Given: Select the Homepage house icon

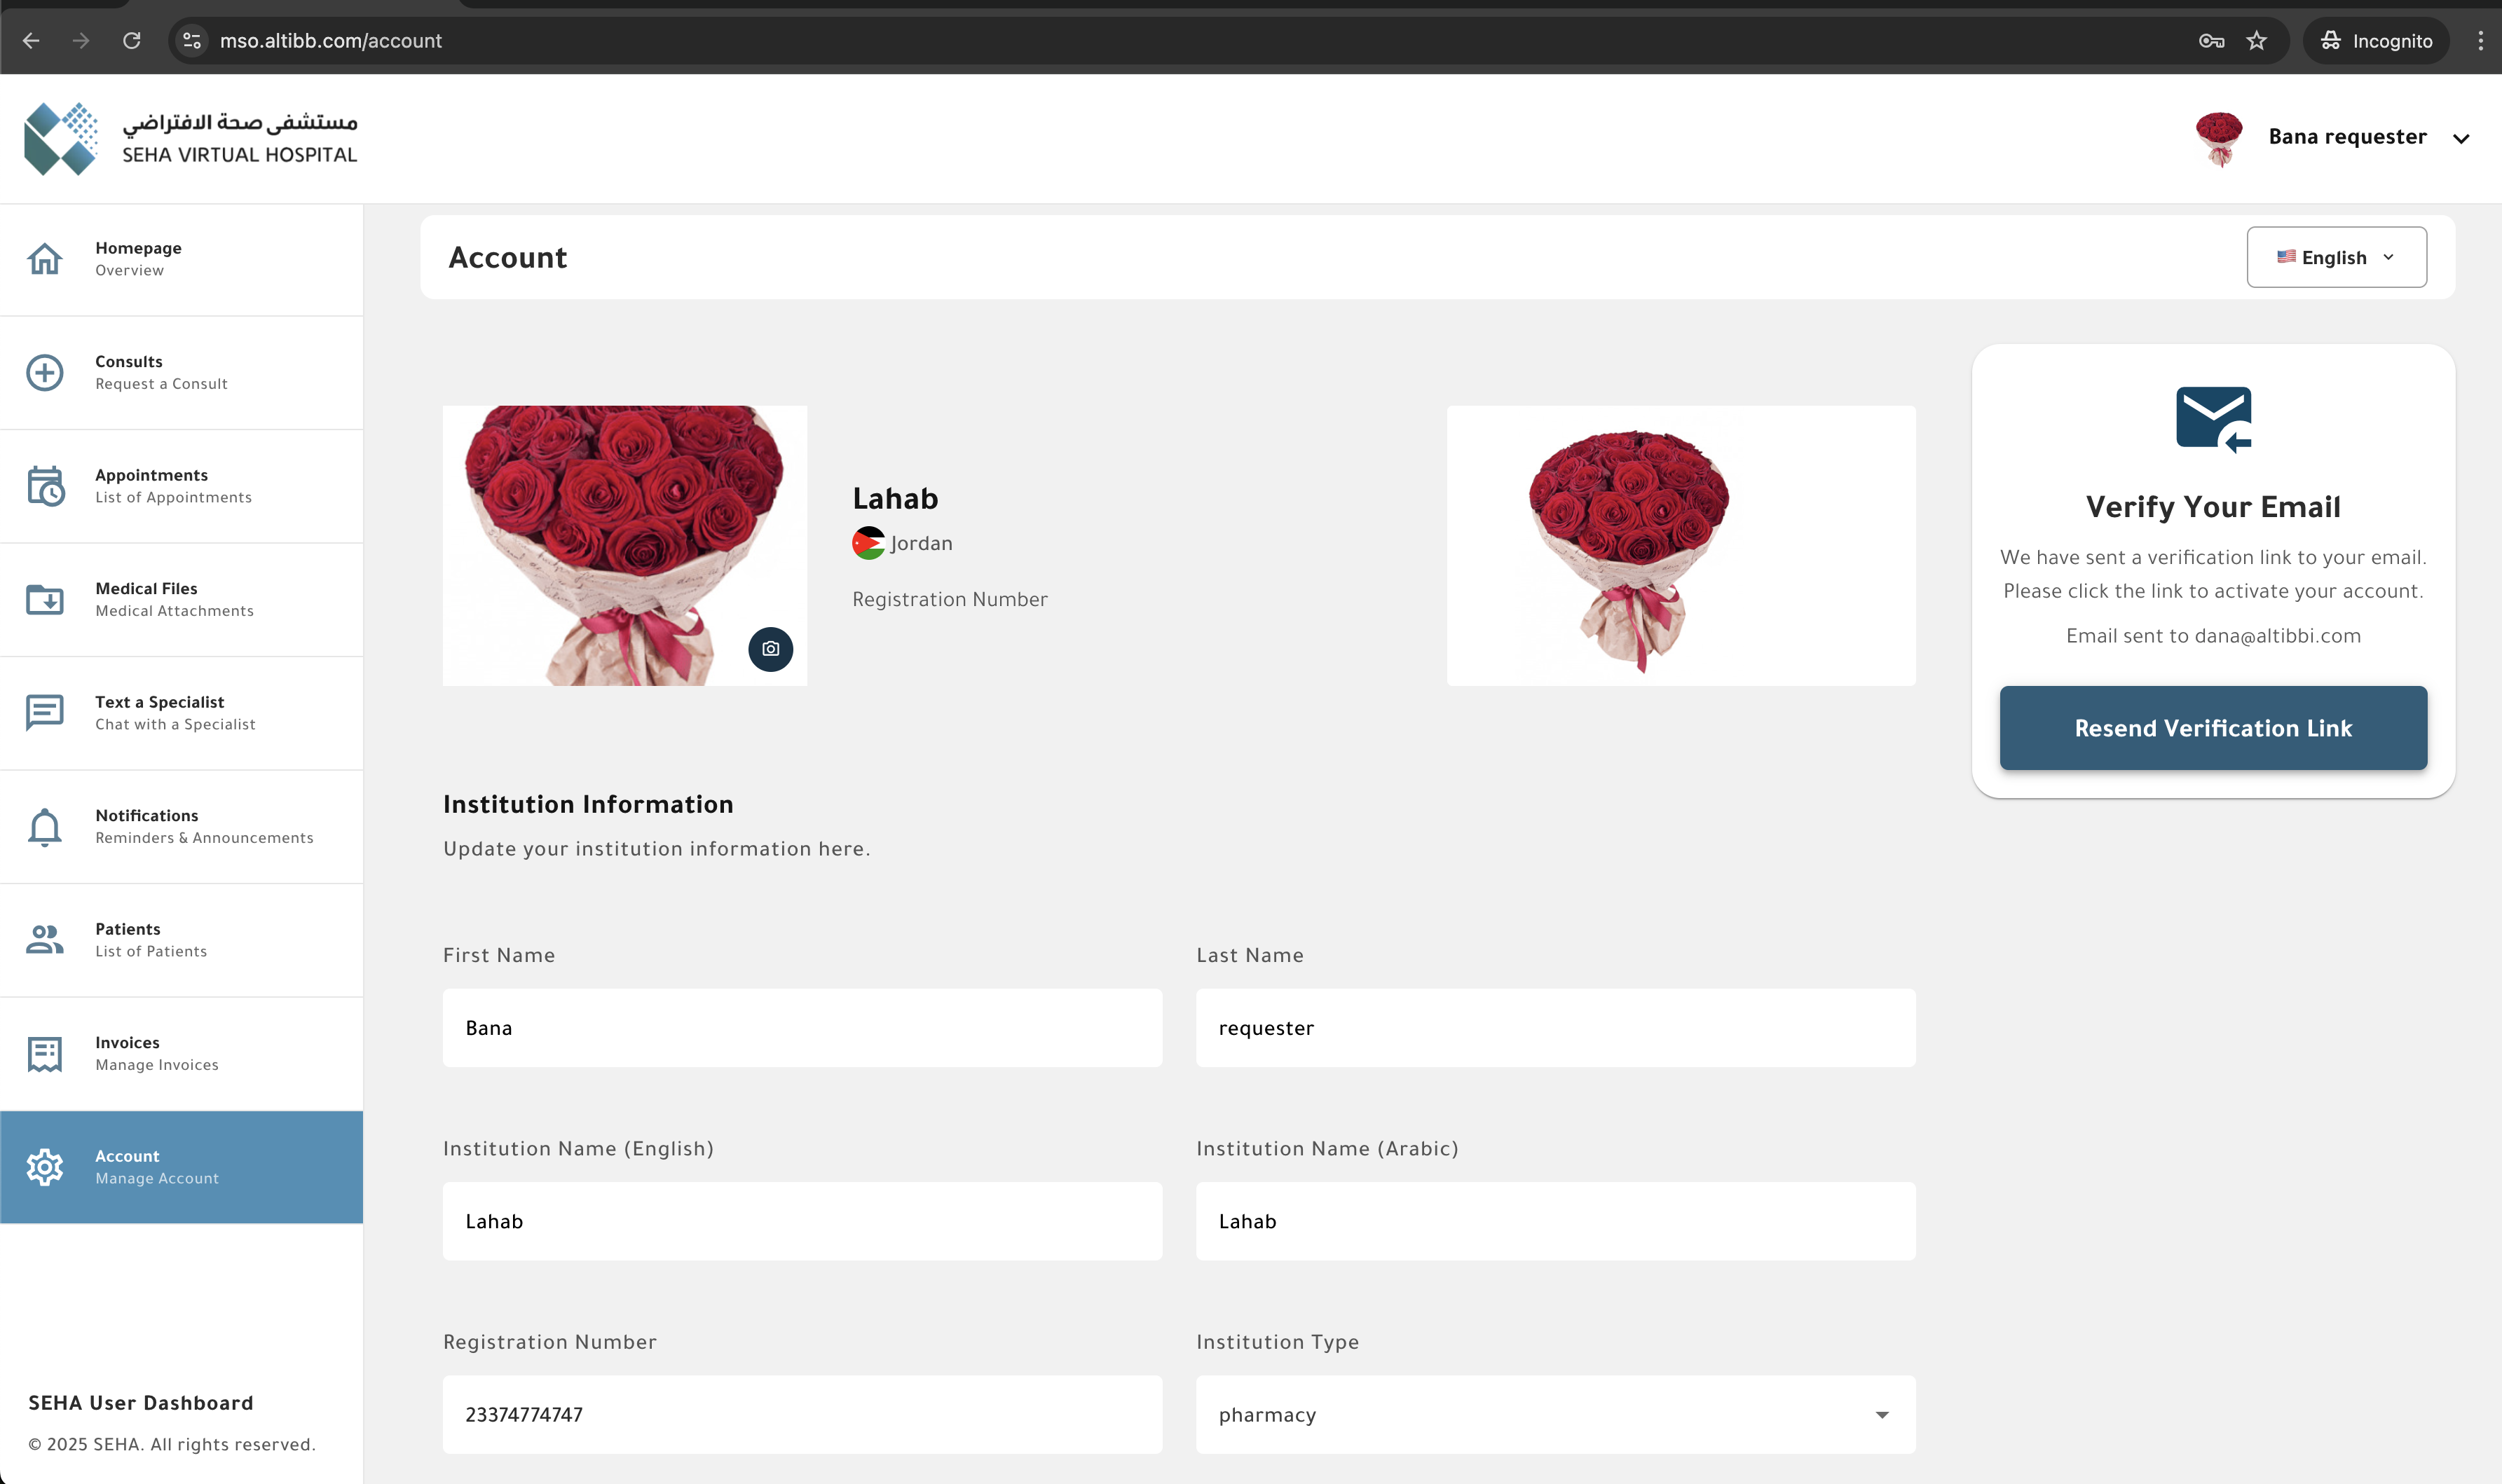Looking at the screenshot, I should [x=45, y=258].
